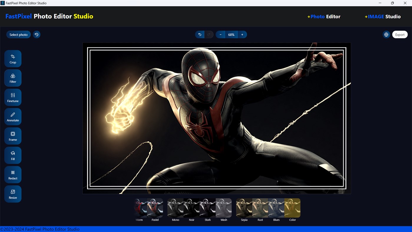412x232 pixels.
Task: Select the Annotate tool
Action: point(13,117)
